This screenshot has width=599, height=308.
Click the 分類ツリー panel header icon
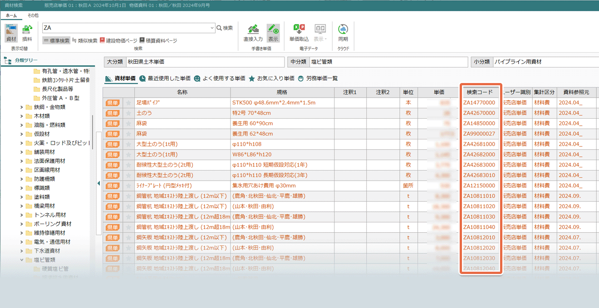point(8,60)
